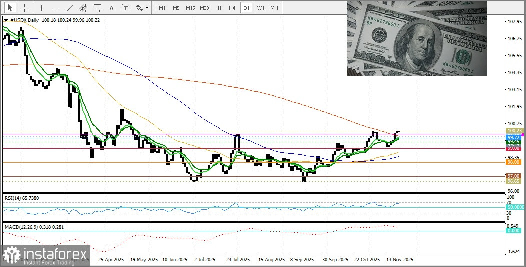Pick the Fibonacci Retracement tool
The height and width of the screenshot is (267, 526).
98,7
